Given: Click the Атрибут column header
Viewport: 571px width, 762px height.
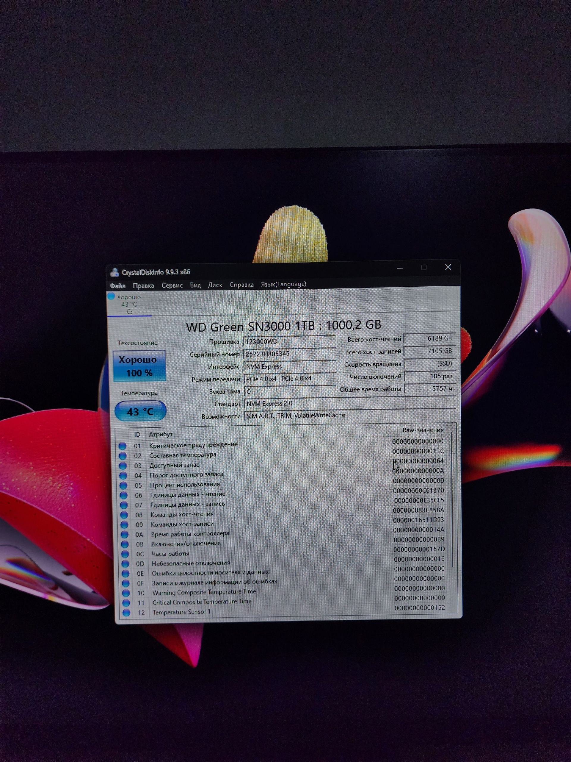Looking at the screenshot, I should point(160,434).
